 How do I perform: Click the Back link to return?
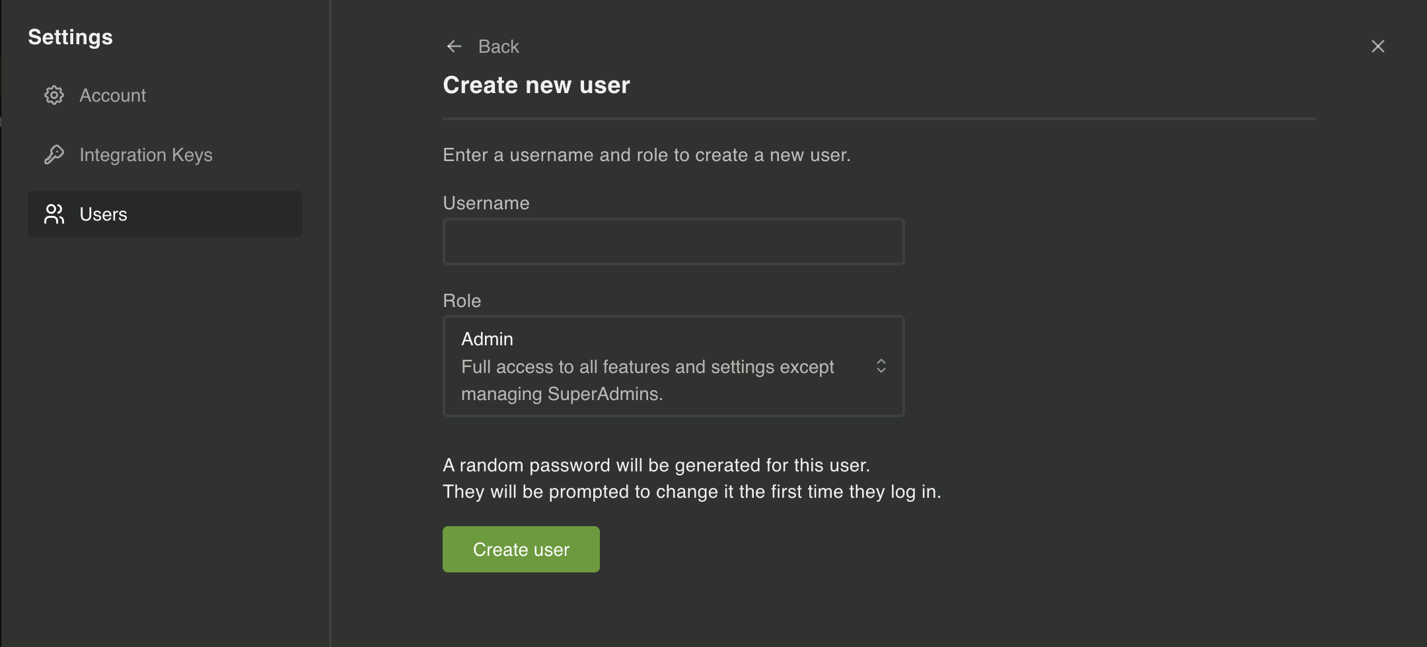(497, 46)
